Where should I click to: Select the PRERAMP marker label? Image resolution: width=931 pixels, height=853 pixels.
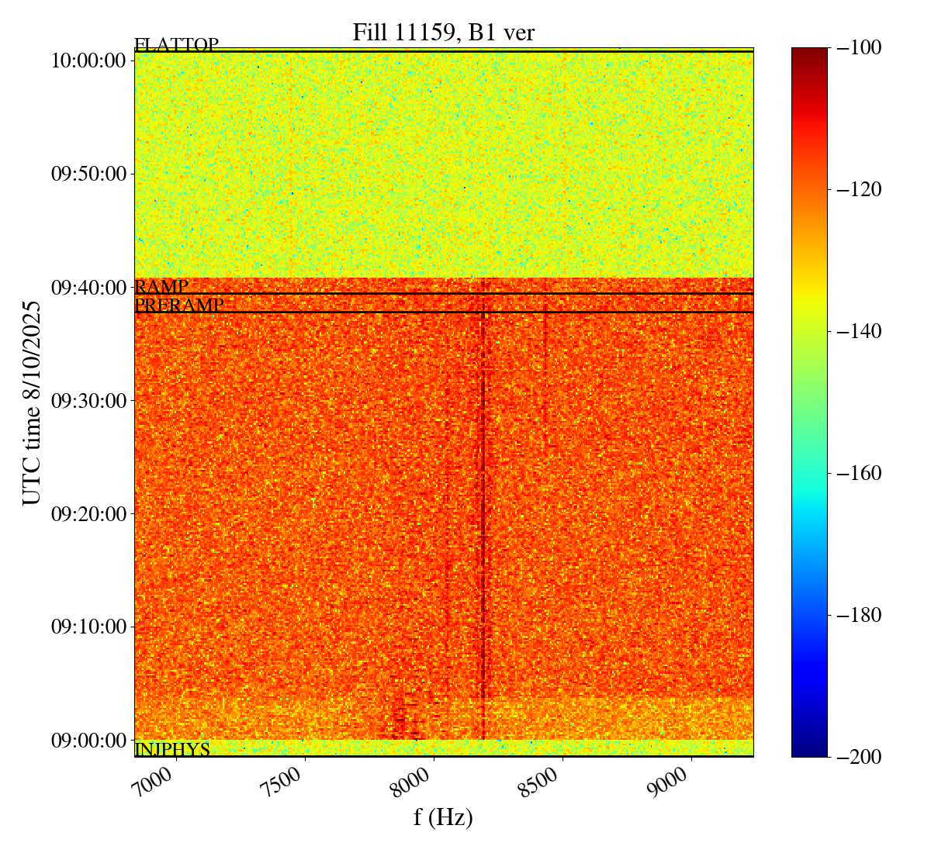pyautogui.click(x=179, y=306)
